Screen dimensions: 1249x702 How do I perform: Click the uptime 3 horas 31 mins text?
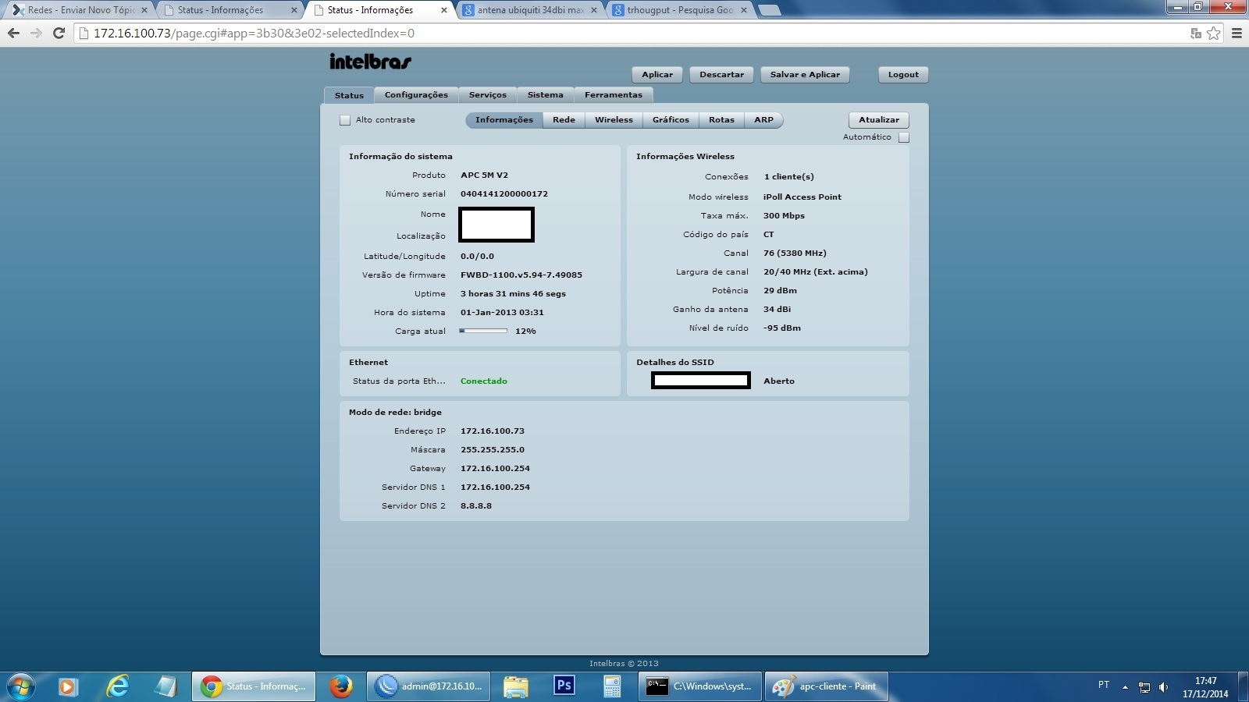coord(513,294)
